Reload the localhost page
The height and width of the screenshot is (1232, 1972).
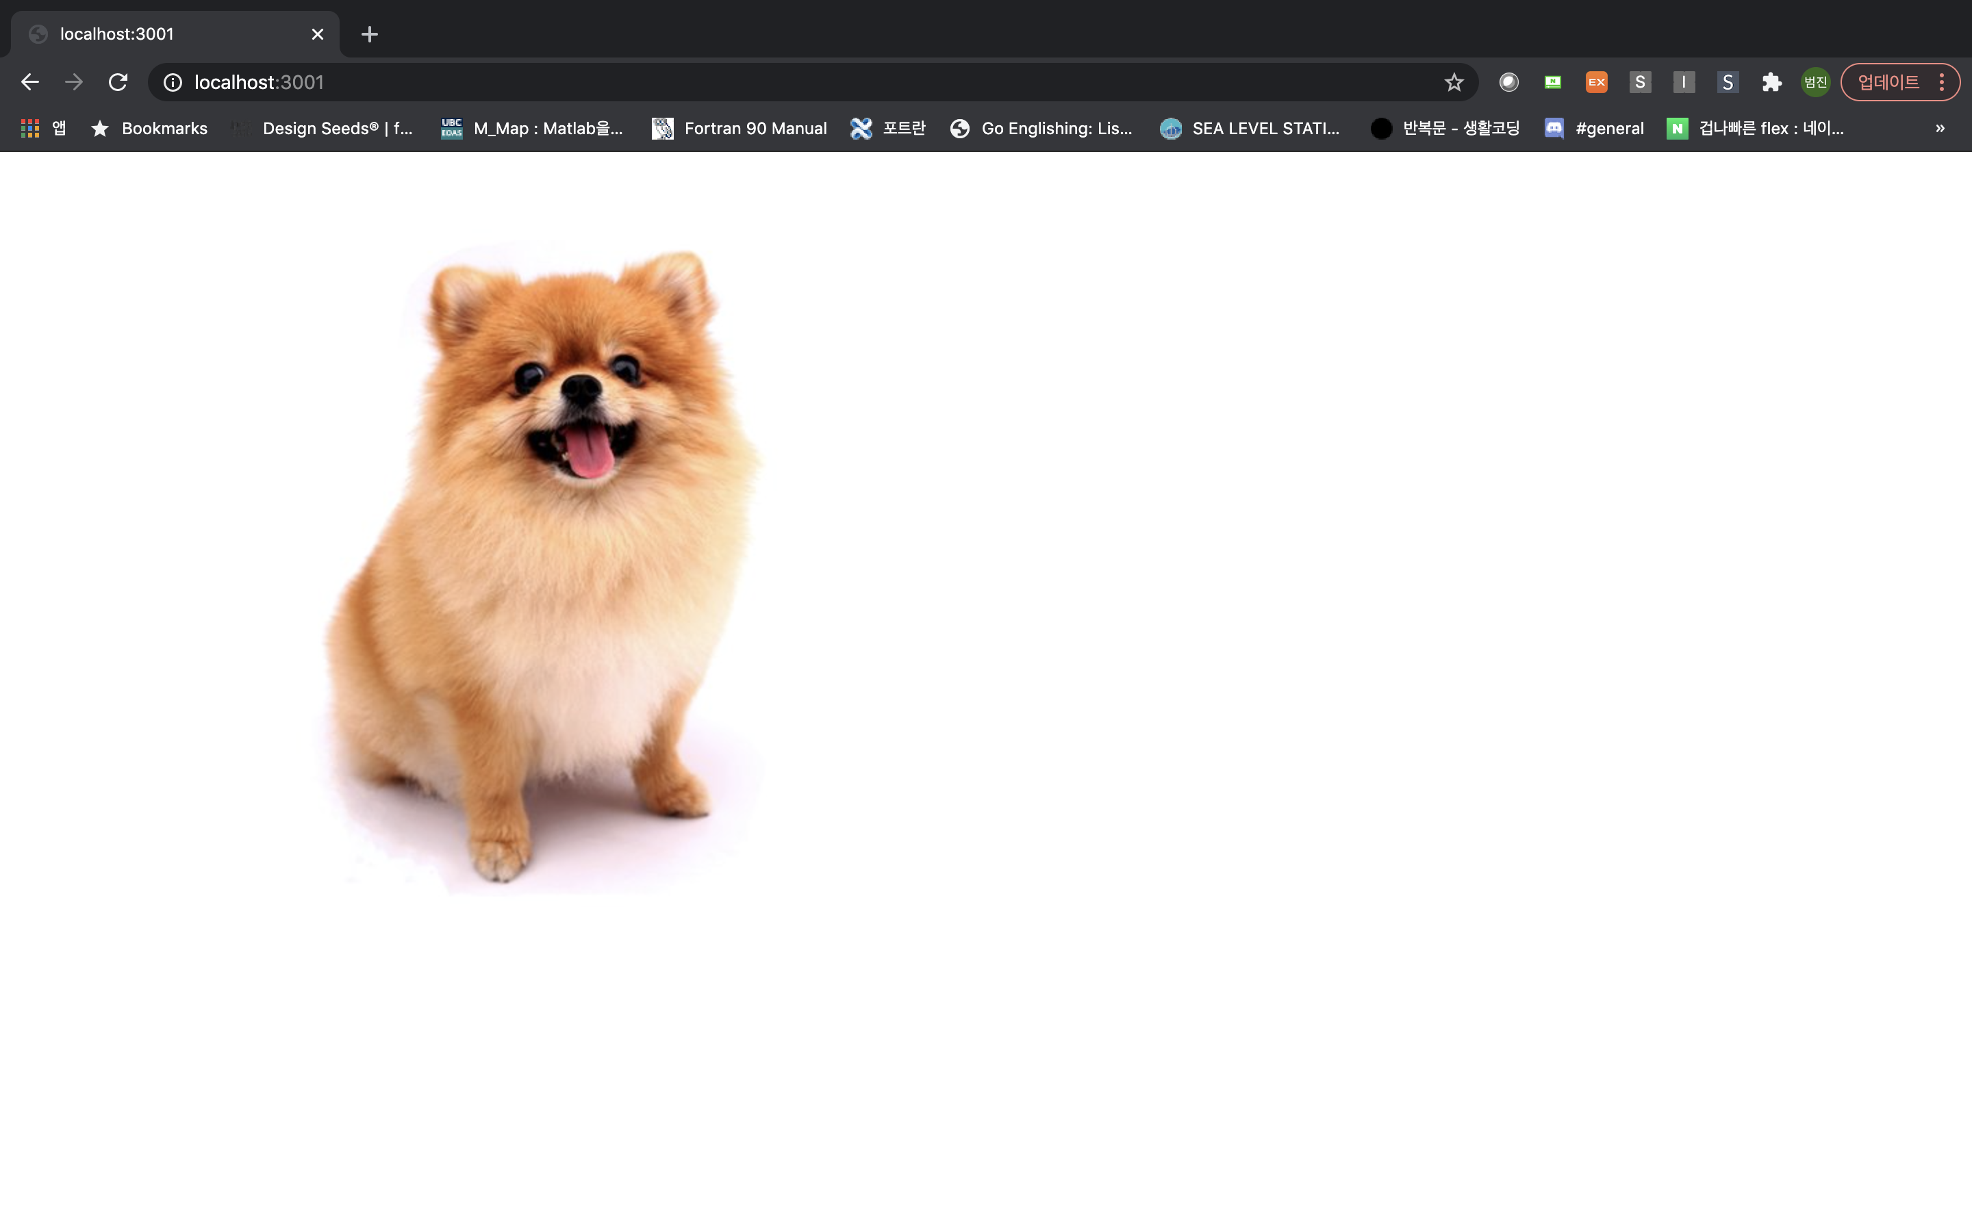pyautogui.click(x=118, y=82)
